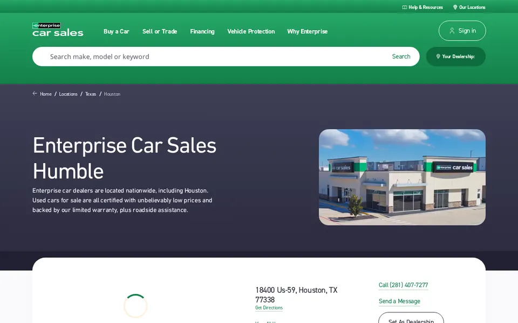The image size is (518, 323).
Task: Focus the make, model or keyword search field
Action: [212, 57]
